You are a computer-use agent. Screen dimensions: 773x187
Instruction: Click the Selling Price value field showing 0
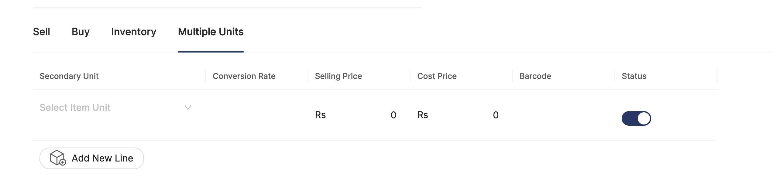393,115
